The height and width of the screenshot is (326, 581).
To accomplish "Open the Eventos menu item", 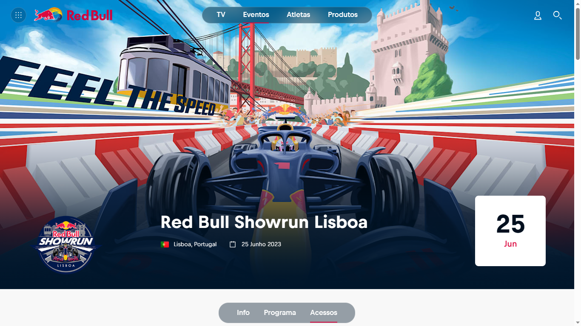I will [x=256, y=15].
